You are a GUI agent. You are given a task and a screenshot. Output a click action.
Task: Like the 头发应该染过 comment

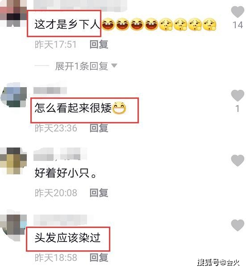click(x=238, y=225)
